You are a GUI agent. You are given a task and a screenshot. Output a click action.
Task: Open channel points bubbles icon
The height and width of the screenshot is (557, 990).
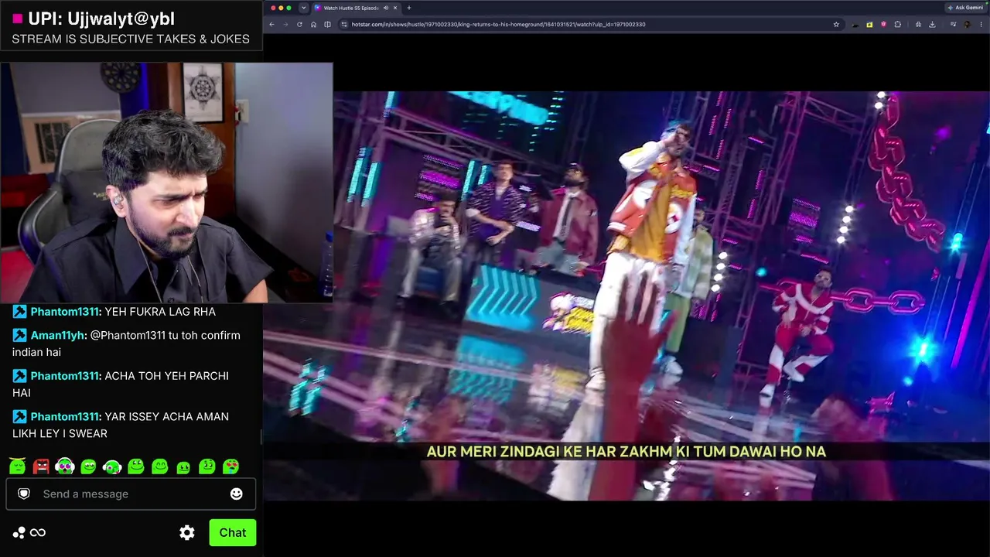[19, 532]
